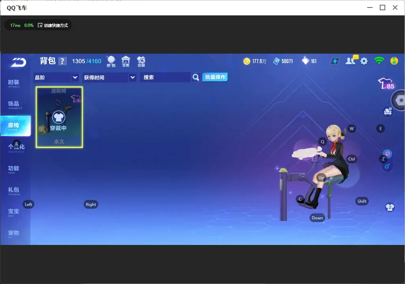The image size is (405, 284).
Task: Click the Ctrl key overlay button
Action: coord(352,159)
